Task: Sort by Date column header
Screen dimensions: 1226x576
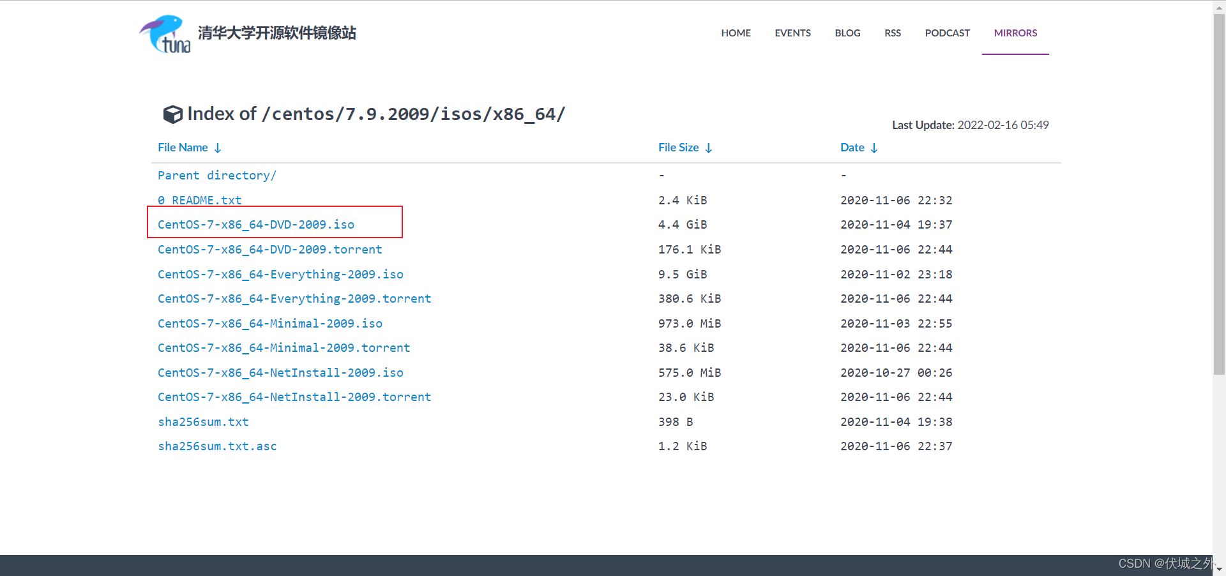Action: (852, 148)
